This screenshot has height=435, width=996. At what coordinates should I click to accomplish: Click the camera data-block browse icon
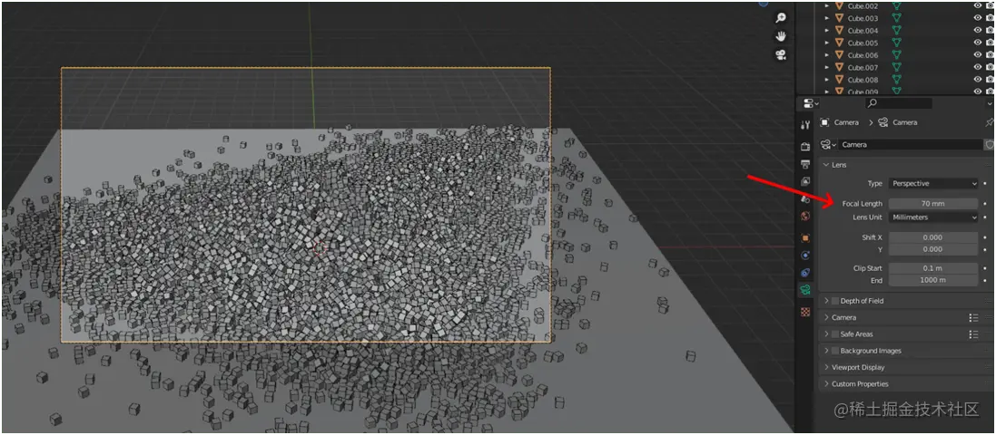(x=828, y=145)
